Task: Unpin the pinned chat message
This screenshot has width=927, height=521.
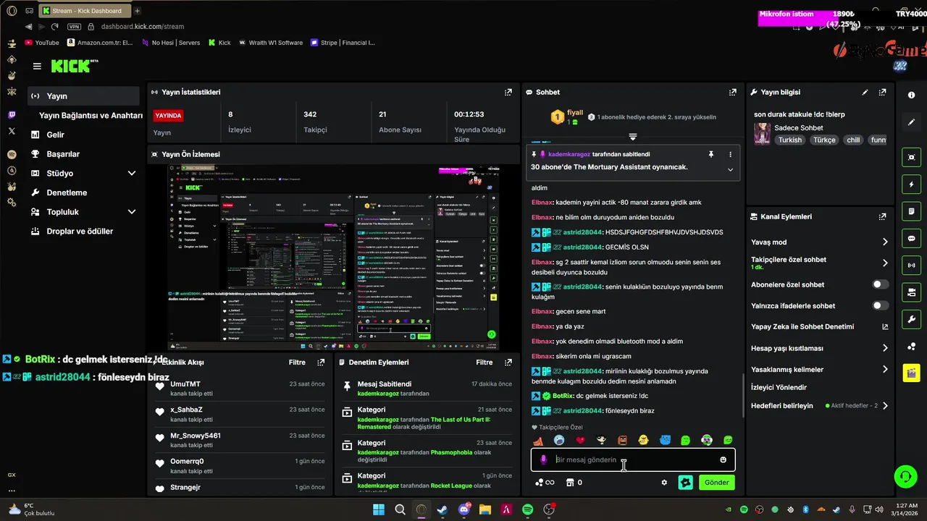Action: (x=711, y=154)
